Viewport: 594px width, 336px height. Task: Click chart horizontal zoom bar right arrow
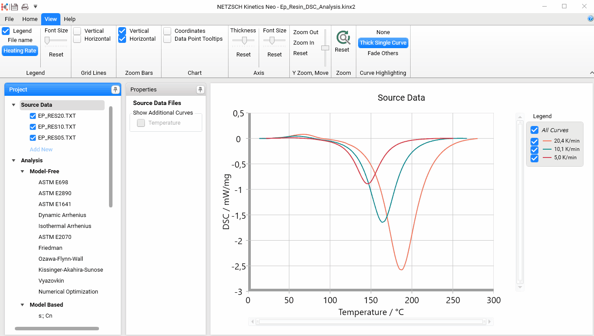pyautogui.click(x=490, y=322)
